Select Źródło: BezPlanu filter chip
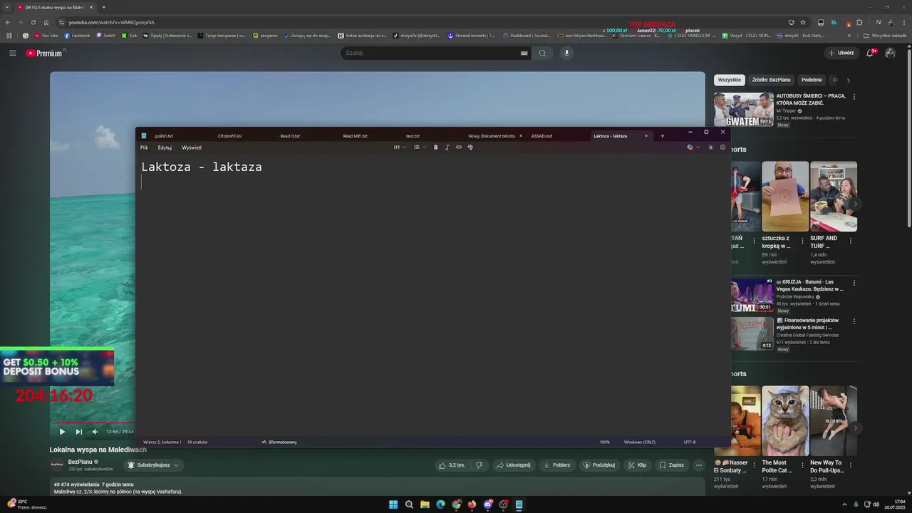 coord(771,81)
